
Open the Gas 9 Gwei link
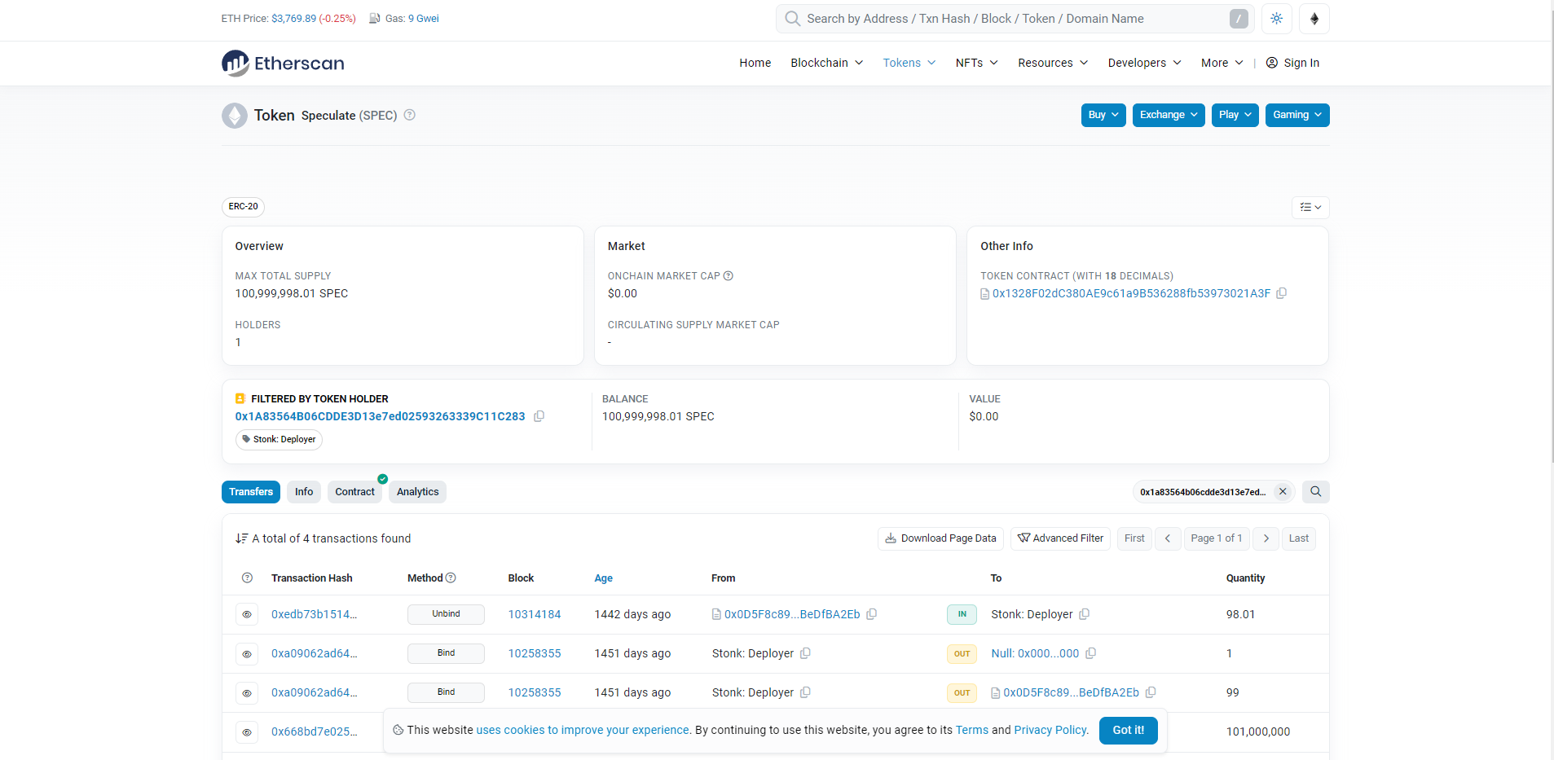(x=424, y=19)
